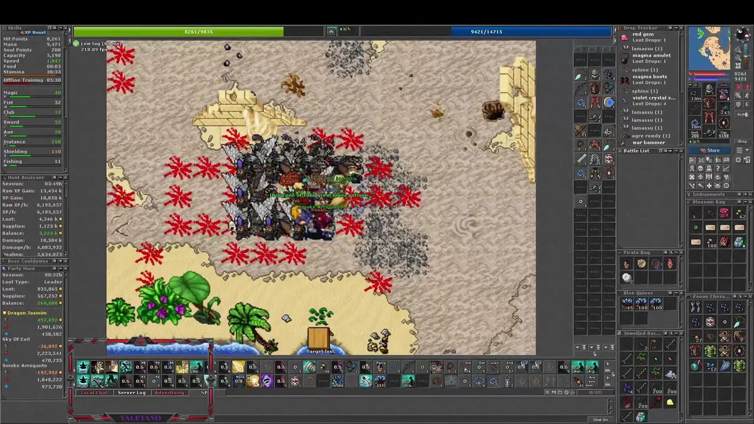Click the XP Boost button in Skills
The image size is (754, 424).
(32, 32)
